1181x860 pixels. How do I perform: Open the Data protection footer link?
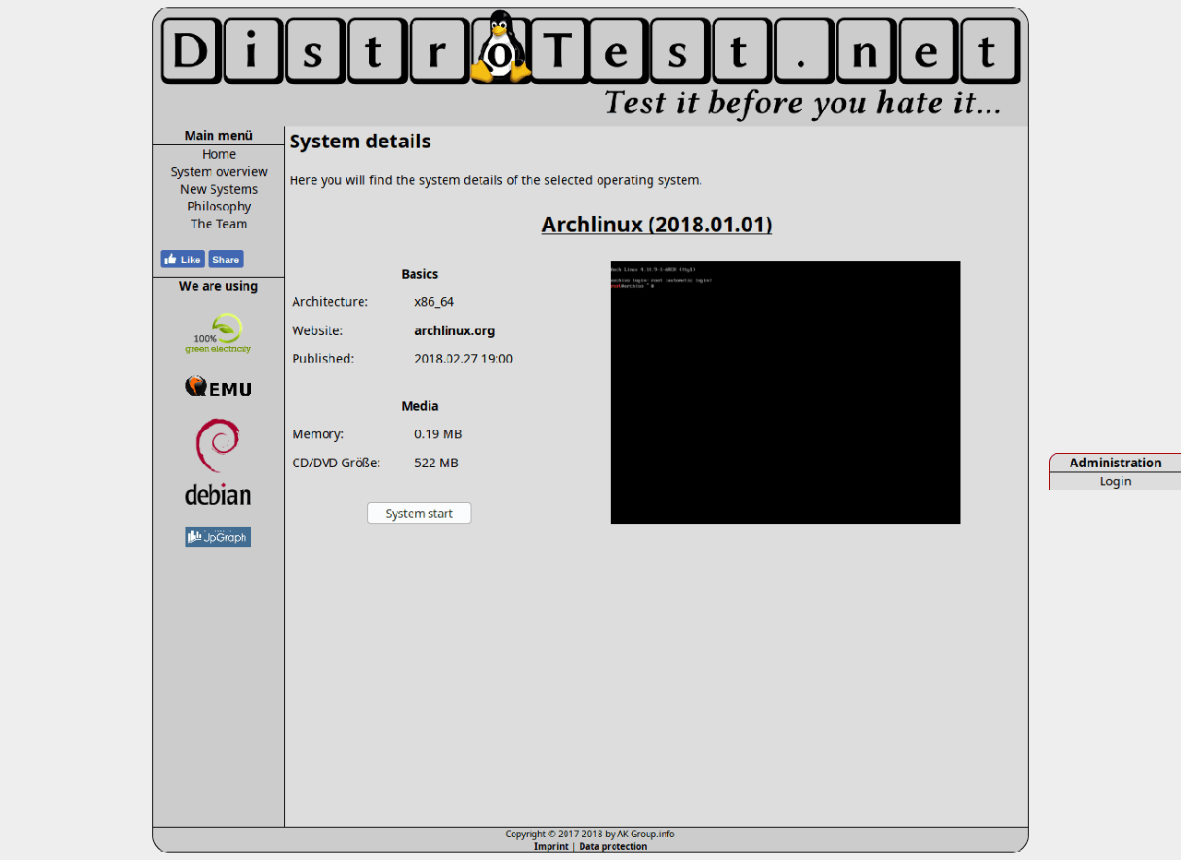pos(613,846)
